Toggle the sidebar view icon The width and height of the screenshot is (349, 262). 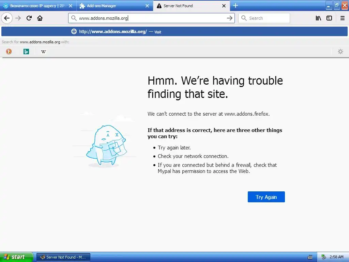click(x=329, y=18)
